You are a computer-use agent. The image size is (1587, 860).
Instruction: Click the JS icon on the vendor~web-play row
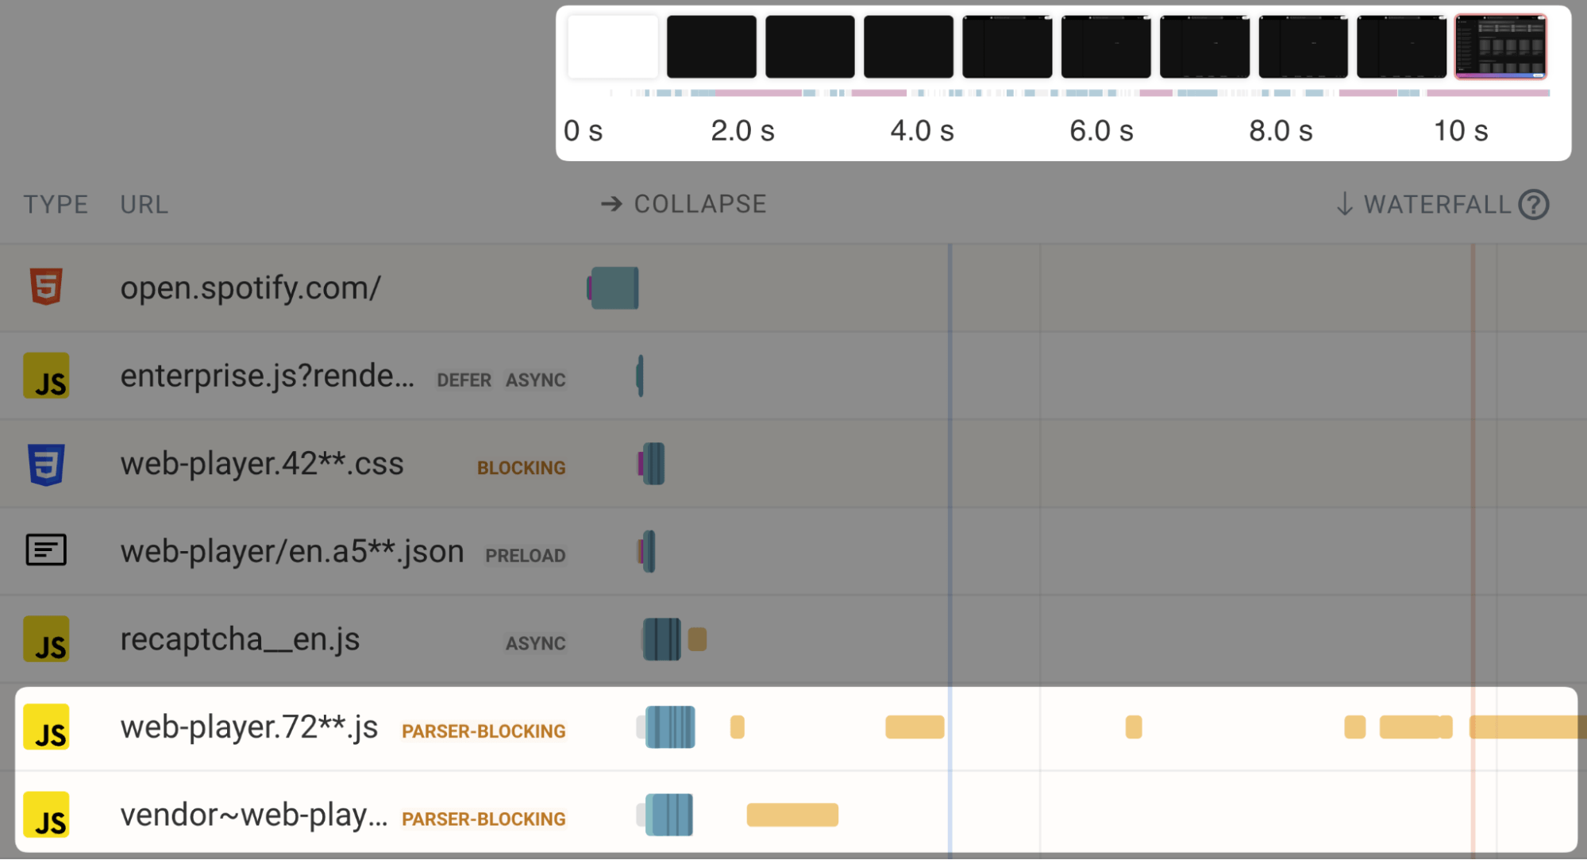[45, 816]
